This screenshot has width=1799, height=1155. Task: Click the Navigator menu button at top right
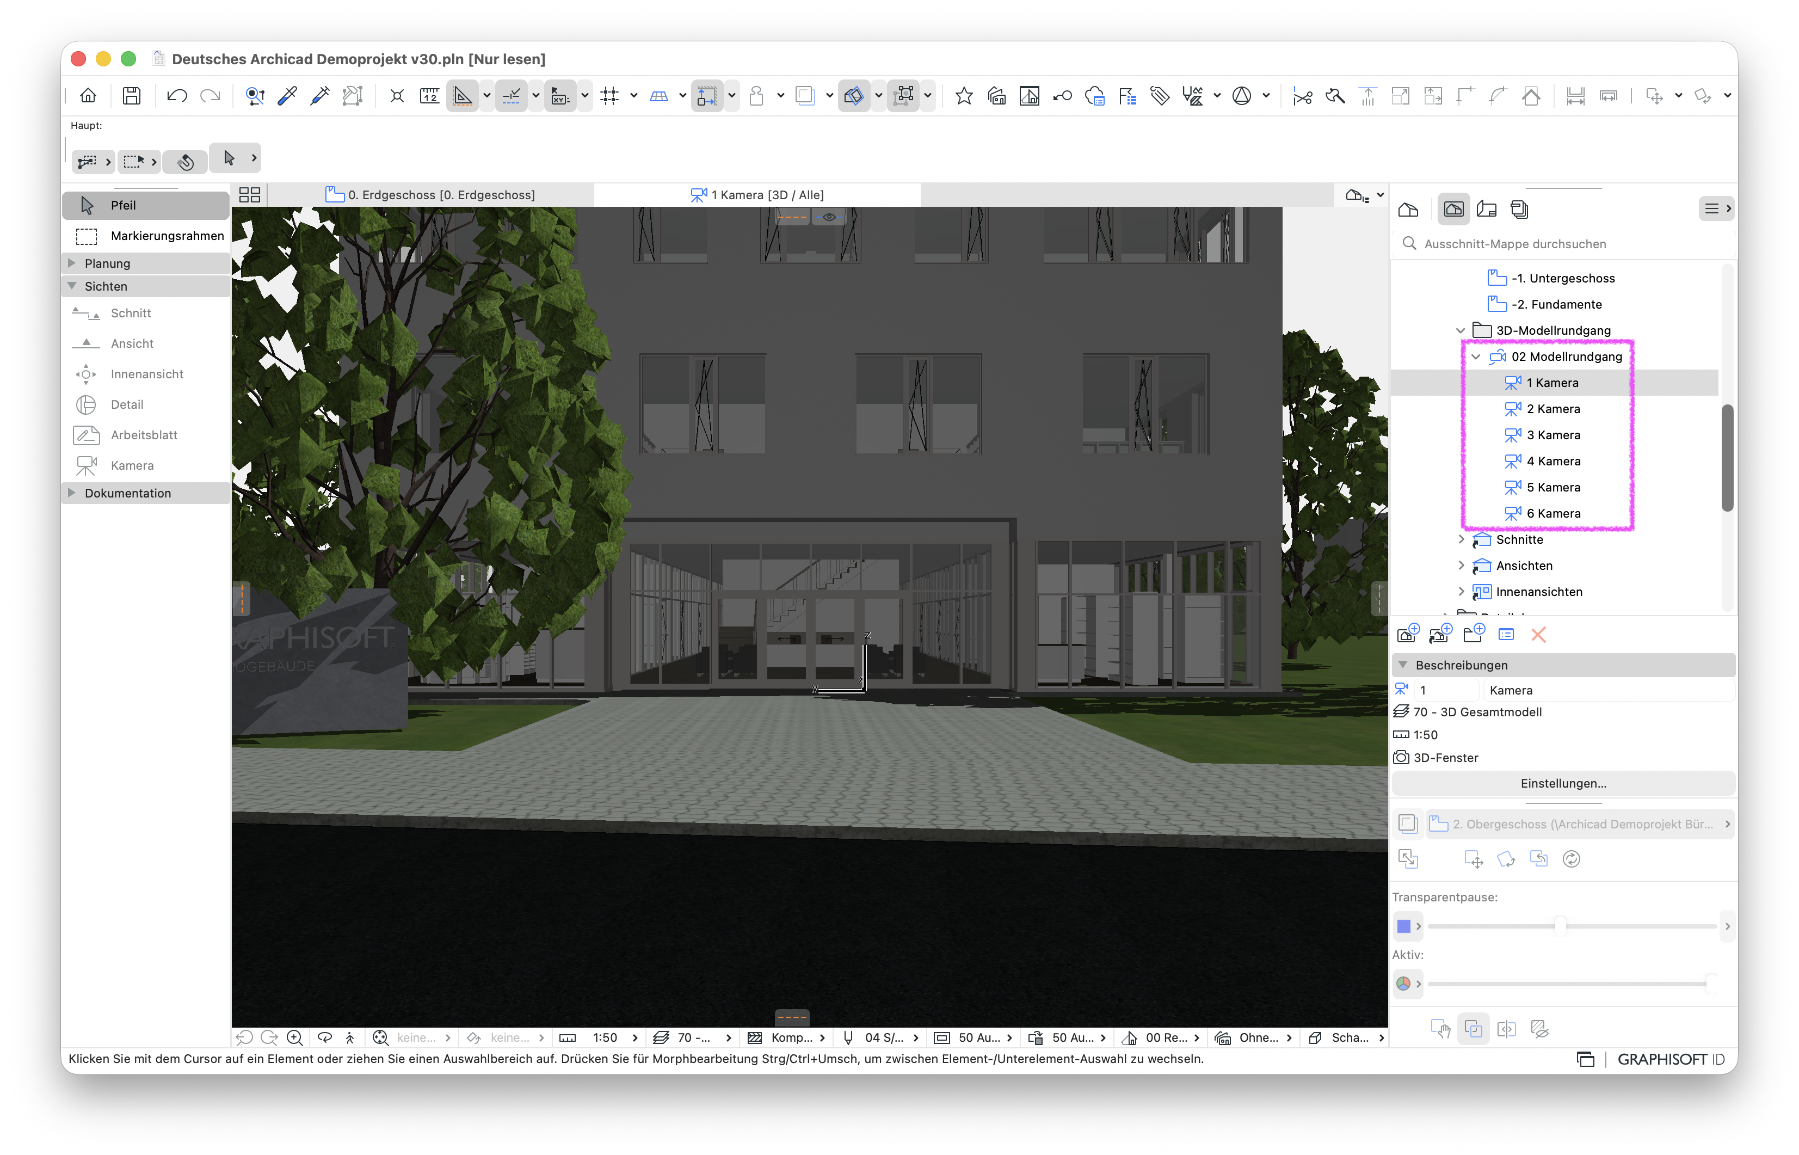click(1716, 208)
